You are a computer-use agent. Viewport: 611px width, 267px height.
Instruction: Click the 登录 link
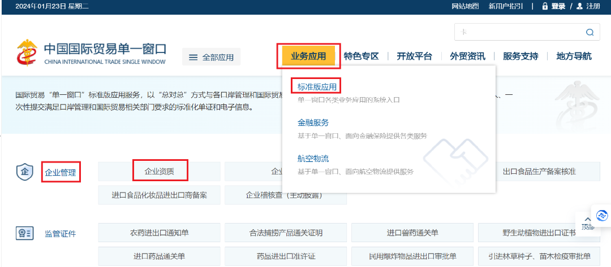(x=558, y=6)
